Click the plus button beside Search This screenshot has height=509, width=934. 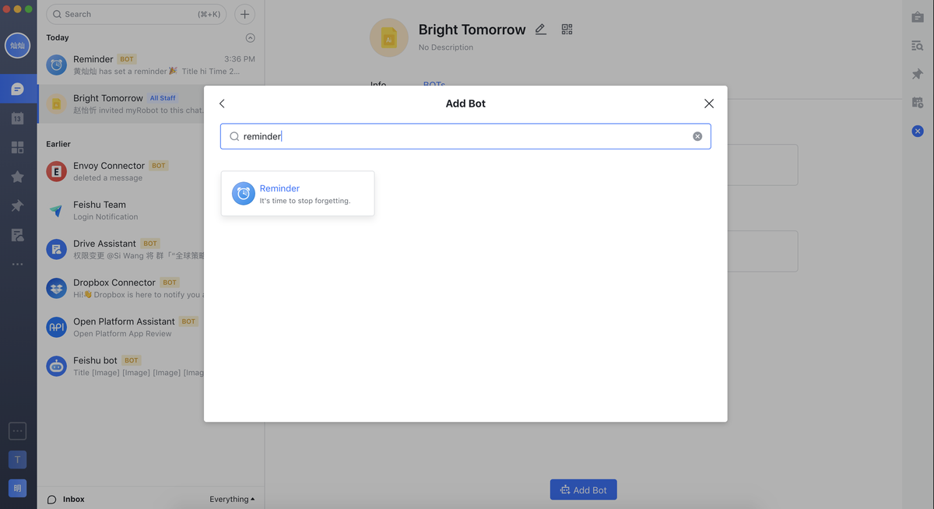tap(244, 14)
